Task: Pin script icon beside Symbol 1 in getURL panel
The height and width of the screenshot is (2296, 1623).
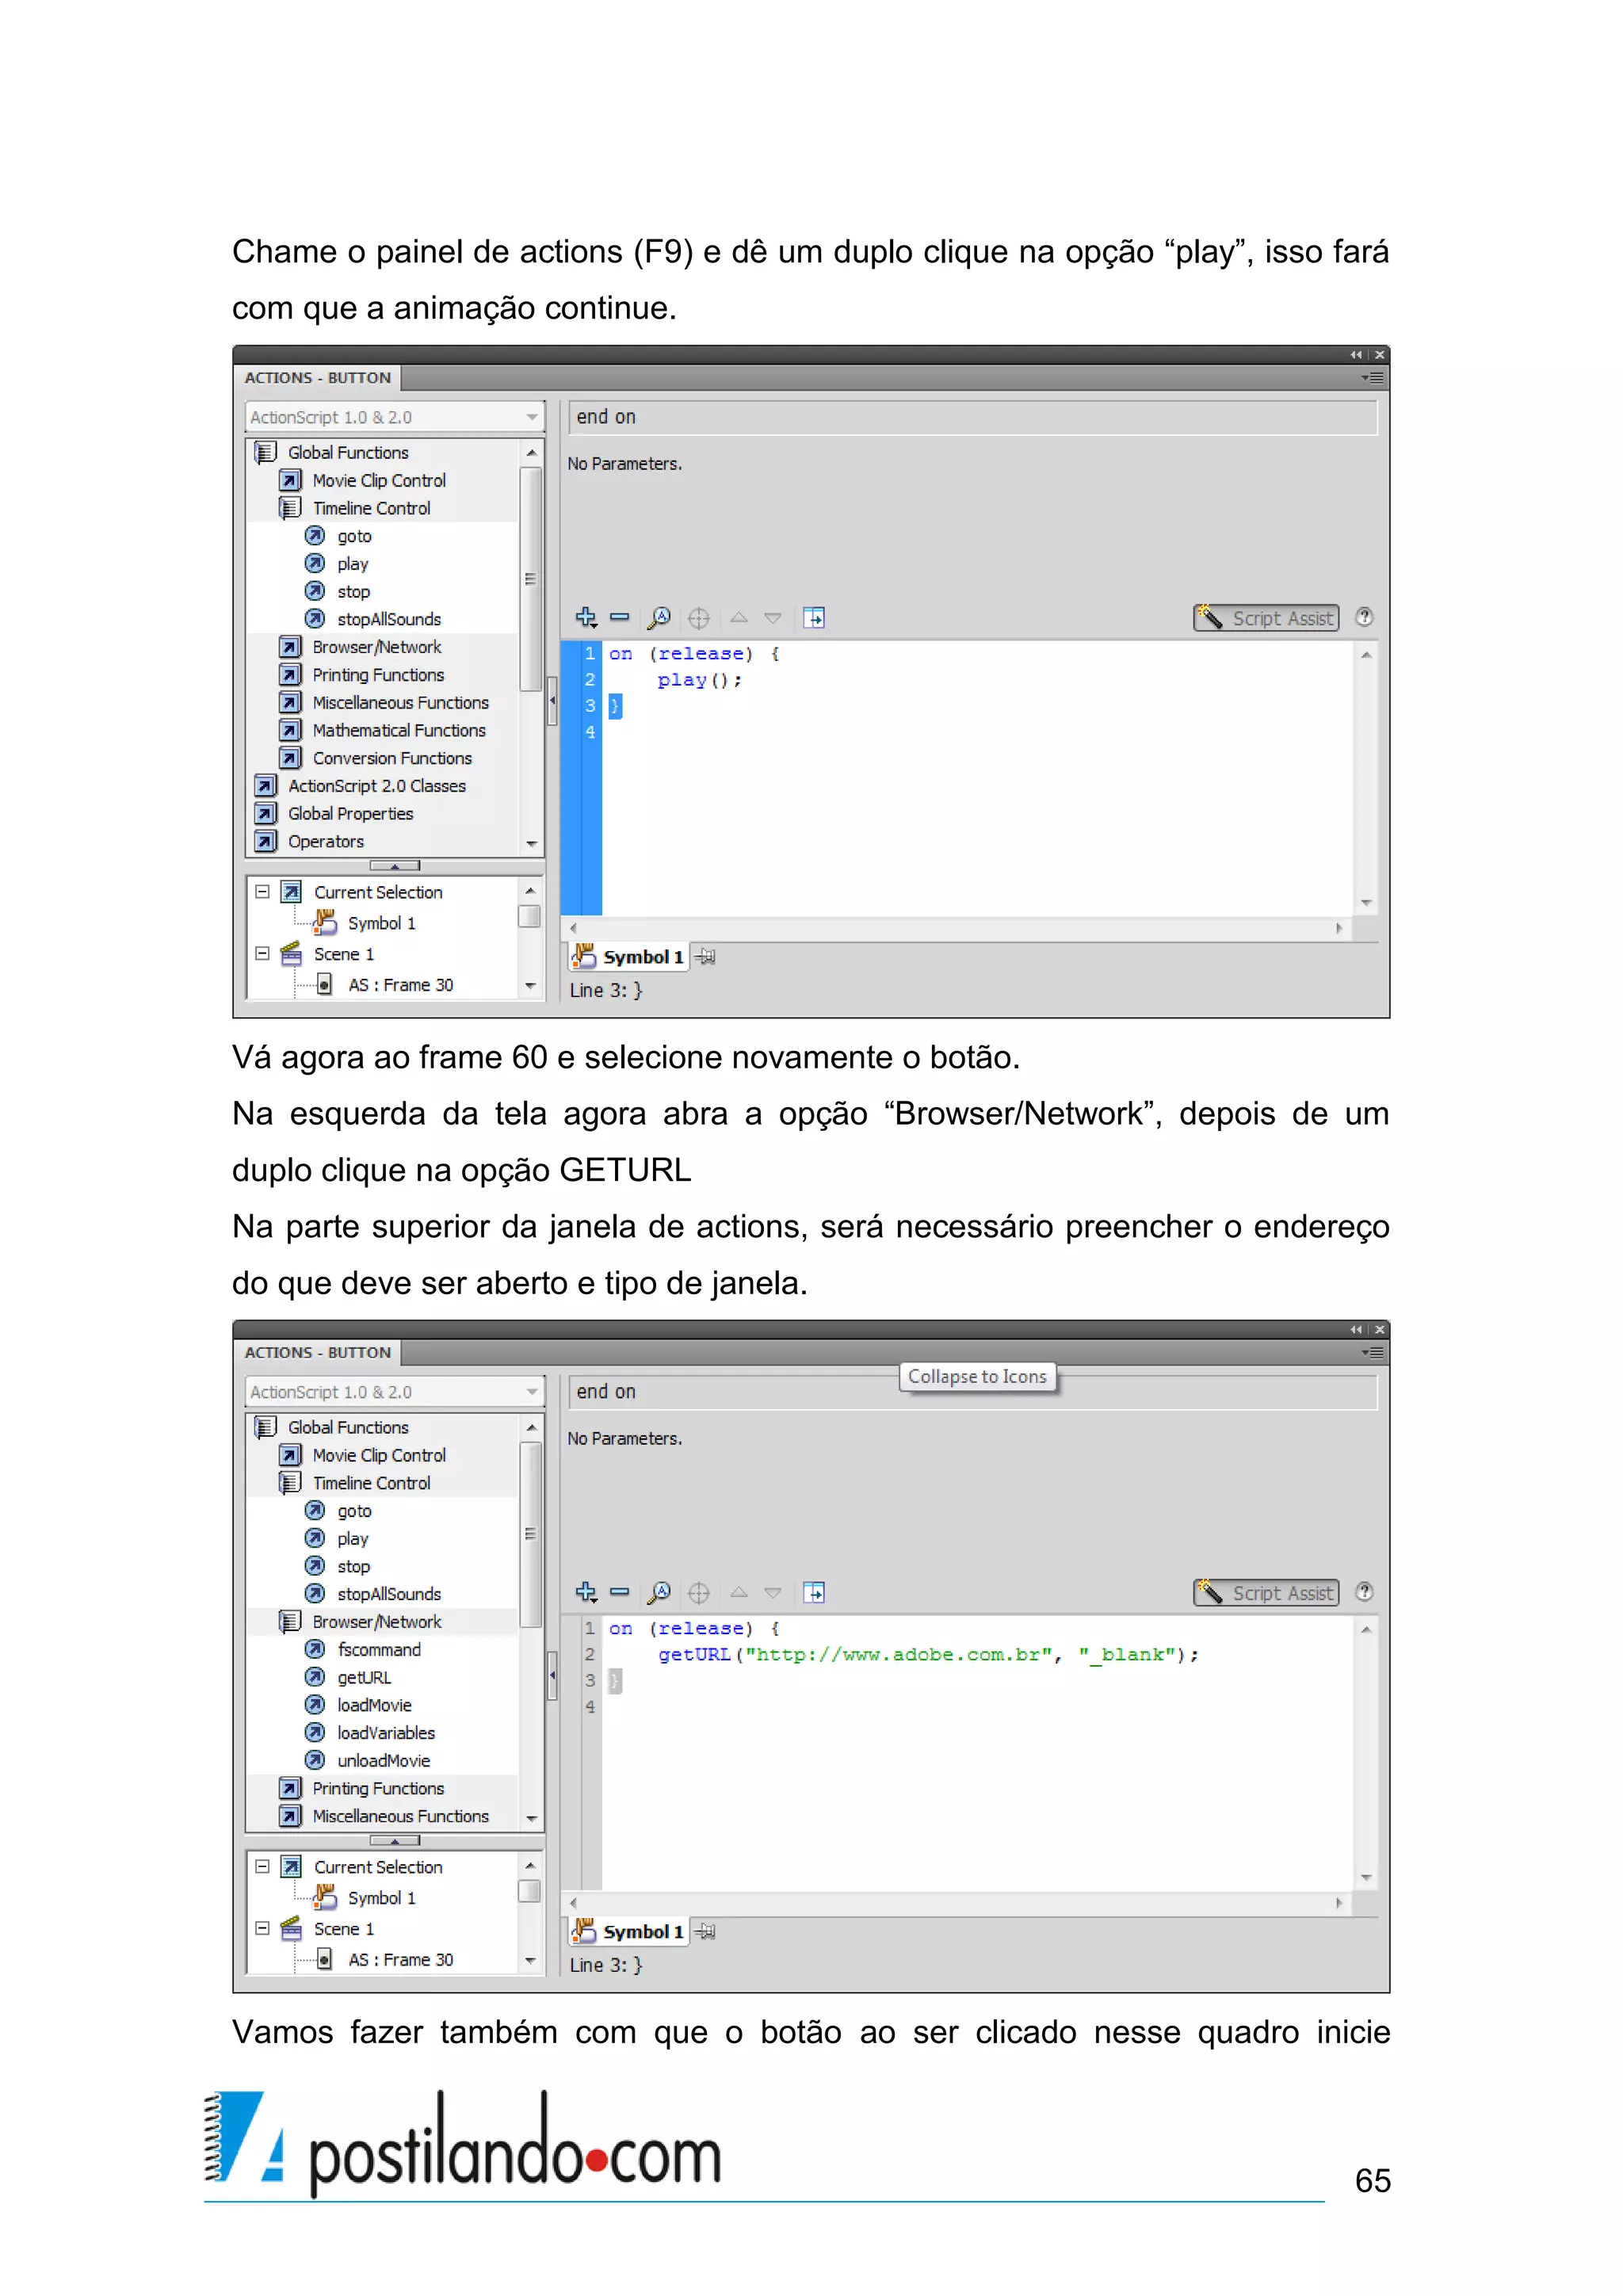Action: coord(706,1931)
